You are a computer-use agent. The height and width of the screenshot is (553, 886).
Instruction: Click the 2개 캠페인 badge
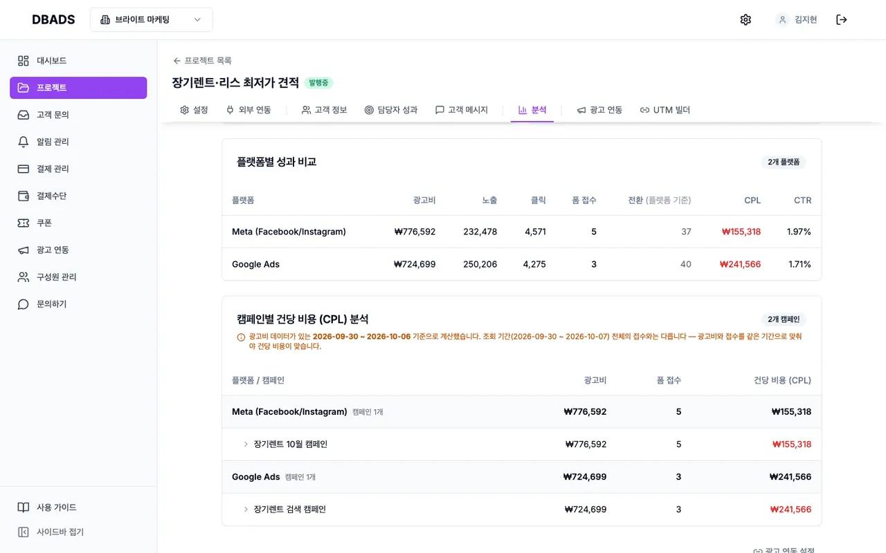[x=784, y=319]
